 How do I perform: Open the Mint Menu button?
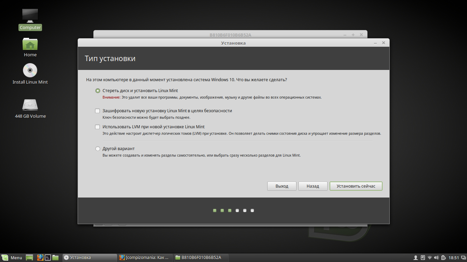(x=12, y=258)
